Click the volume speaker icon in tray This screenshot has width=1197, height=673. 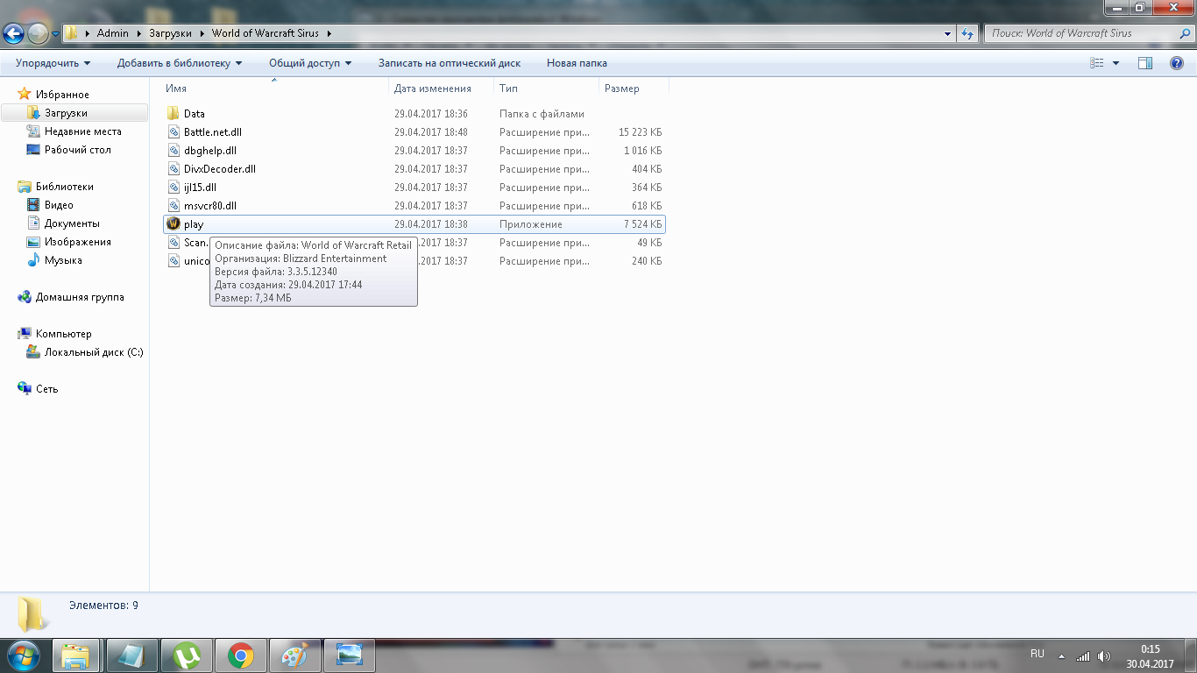[x=1103, y=655]
